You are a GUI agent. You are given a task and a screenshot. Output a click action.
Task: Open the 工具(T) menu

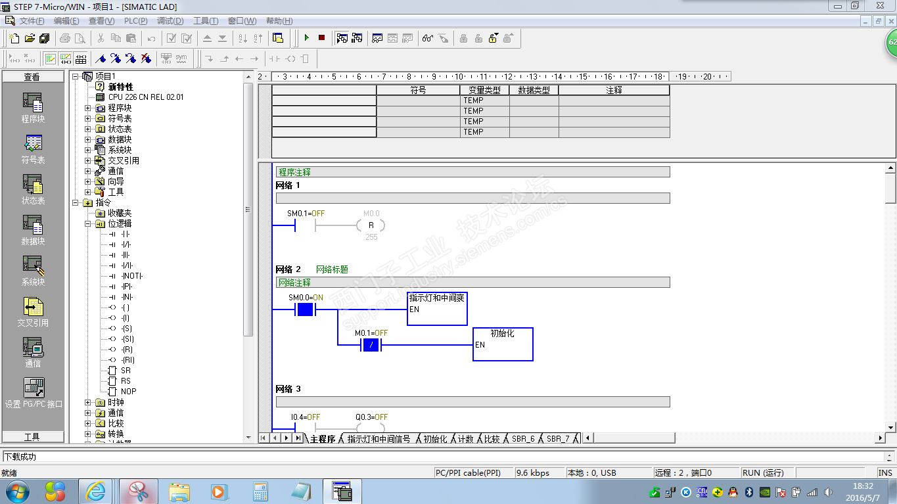point(206,21)
